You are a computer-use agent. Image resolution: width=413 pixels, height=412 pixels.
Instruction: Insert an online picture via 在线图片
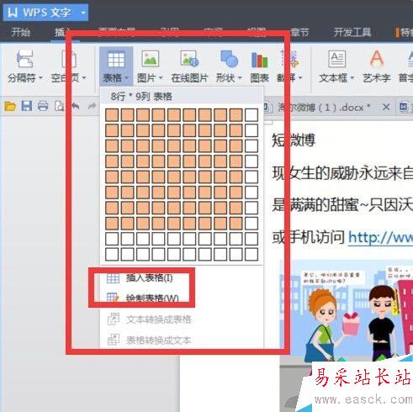(189, 66)
